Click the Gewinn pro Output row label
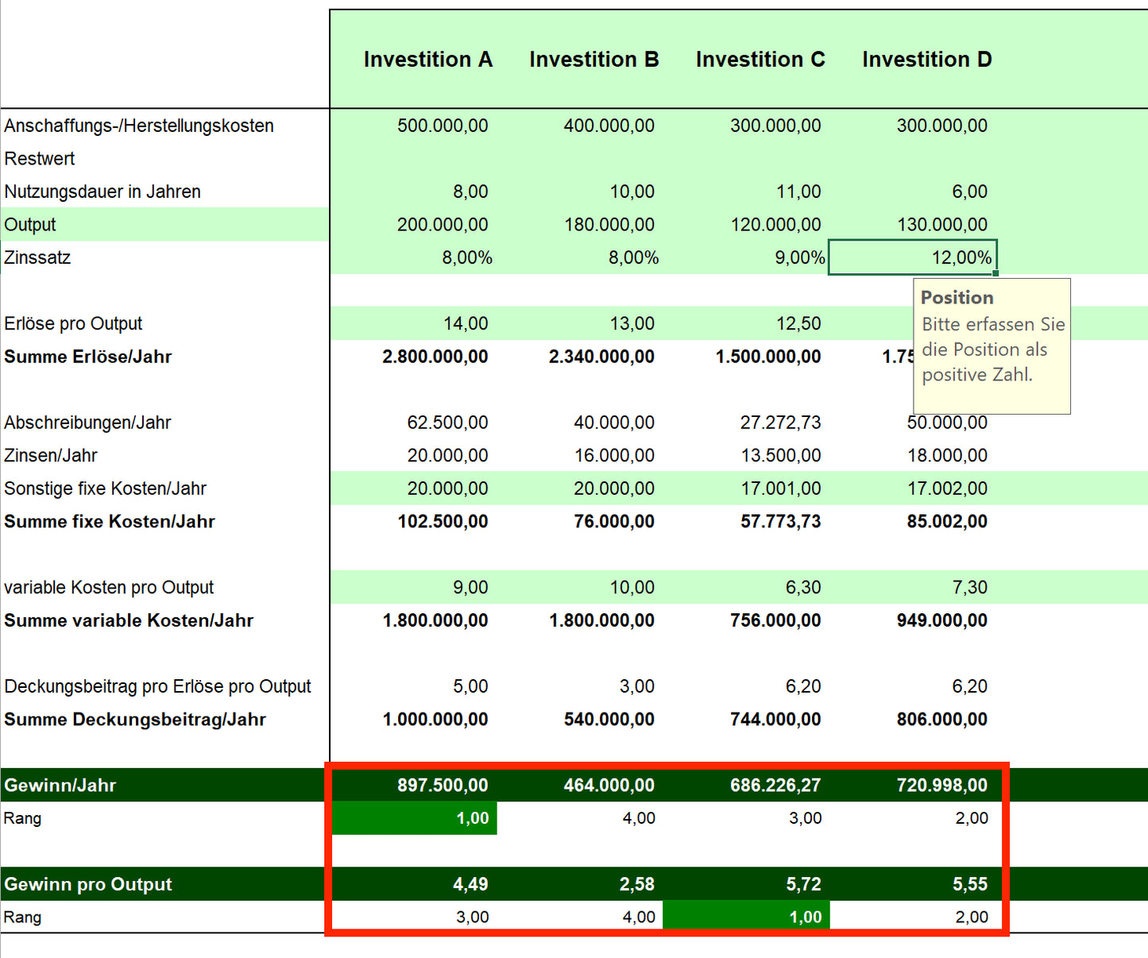Screen dimensions: 1148x958 [88, 883]
